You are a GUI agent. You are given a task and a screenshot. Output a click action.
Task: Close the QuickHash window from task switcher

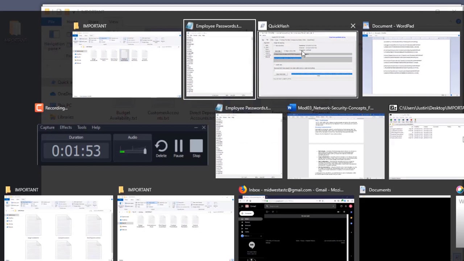(353, 26)
